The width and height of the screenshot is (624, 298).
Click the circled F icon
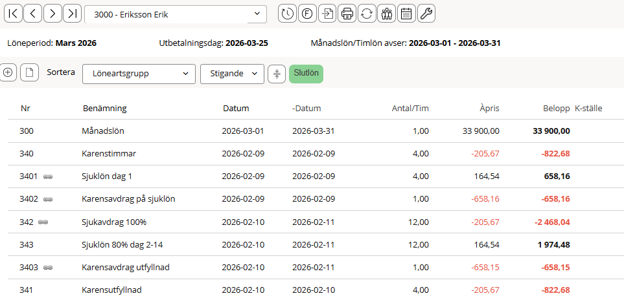pyautogui.click(x=307, y=14)
